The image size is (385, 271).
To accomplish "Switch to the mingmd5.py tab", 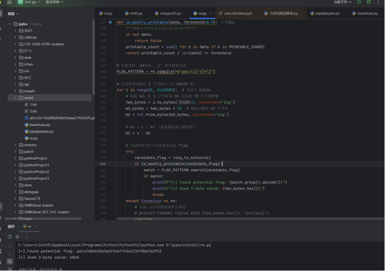I will [x=168, y=13].
